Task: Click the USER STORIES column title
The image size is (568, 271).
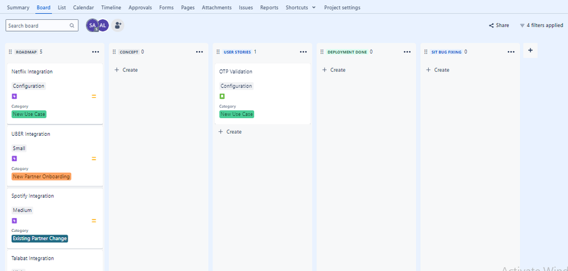Action: (237, 52)
